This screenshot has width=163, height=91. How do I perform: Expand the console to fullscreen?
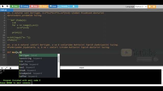pos(6,68)
